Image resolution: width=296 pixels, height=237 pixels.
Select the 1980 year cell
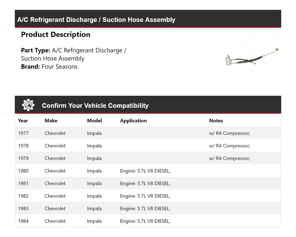tap(23, 171)
